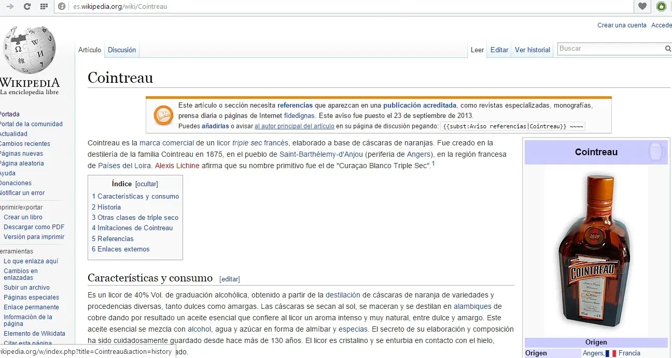Image resolution: width=672 pixels, height=358 pixels.
Task: Open the alambiques link
Action: pyautogui.click(x=472, y=306)
